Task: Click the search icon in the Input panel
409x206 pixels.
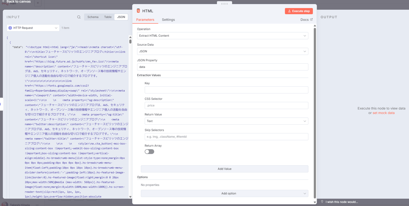Action: pyautogui.click(x=79, y=17)
